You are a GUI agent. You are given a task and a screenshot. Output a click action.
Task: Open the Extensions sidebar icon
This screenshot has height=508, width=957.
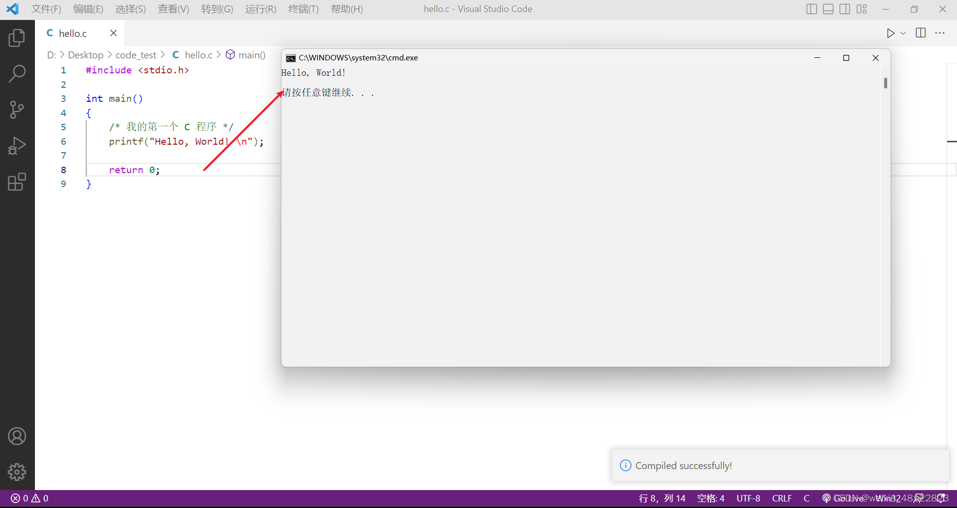[16, 182]
